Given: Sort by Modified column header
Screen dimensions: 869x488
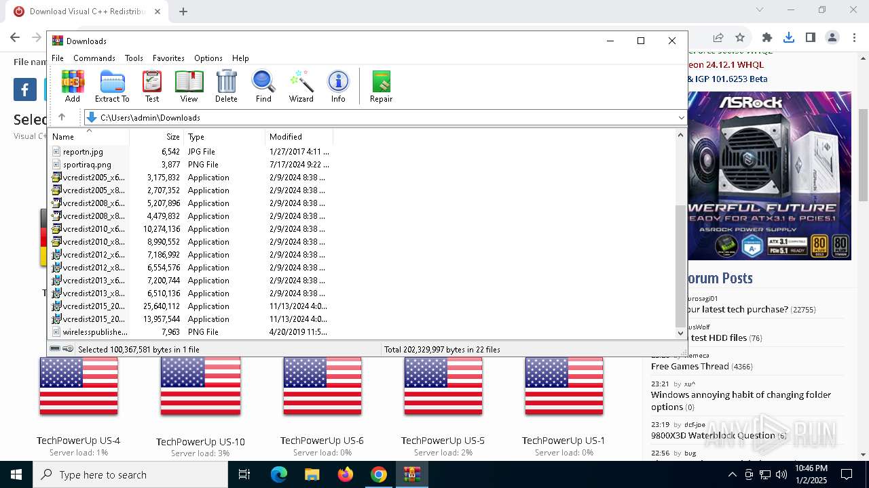Looking at the screenshot, I should click(299, 136).
